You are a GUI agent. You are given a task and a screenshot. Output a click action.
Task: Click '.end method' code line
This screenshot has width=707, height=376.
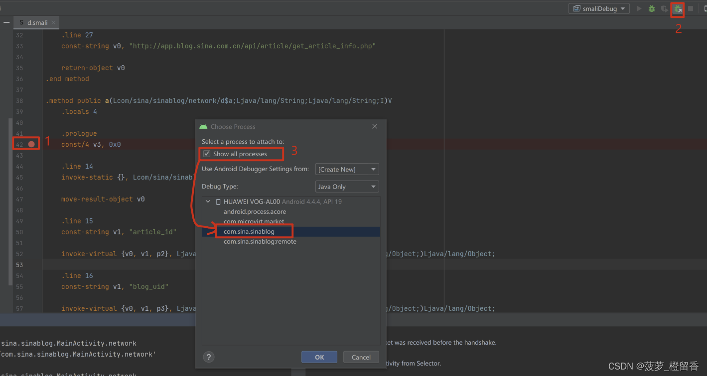click(x=67, y=79)
